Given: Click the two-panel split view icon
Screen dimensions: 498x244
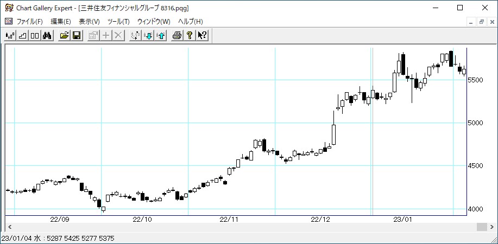Looking at the screenshot, I should pyautogui.click(x=35, y=36).
